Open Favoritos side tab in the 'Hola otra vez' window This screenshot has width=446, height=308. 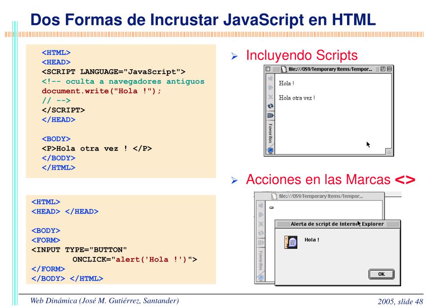[270, 134]
